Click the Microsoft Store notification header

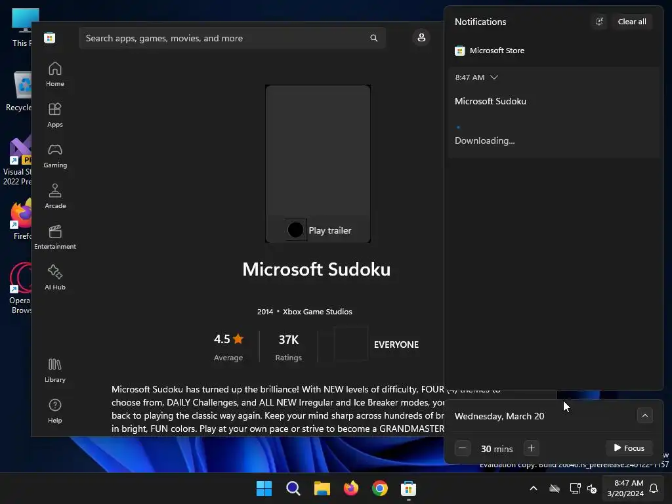click(x=490, y=51)
